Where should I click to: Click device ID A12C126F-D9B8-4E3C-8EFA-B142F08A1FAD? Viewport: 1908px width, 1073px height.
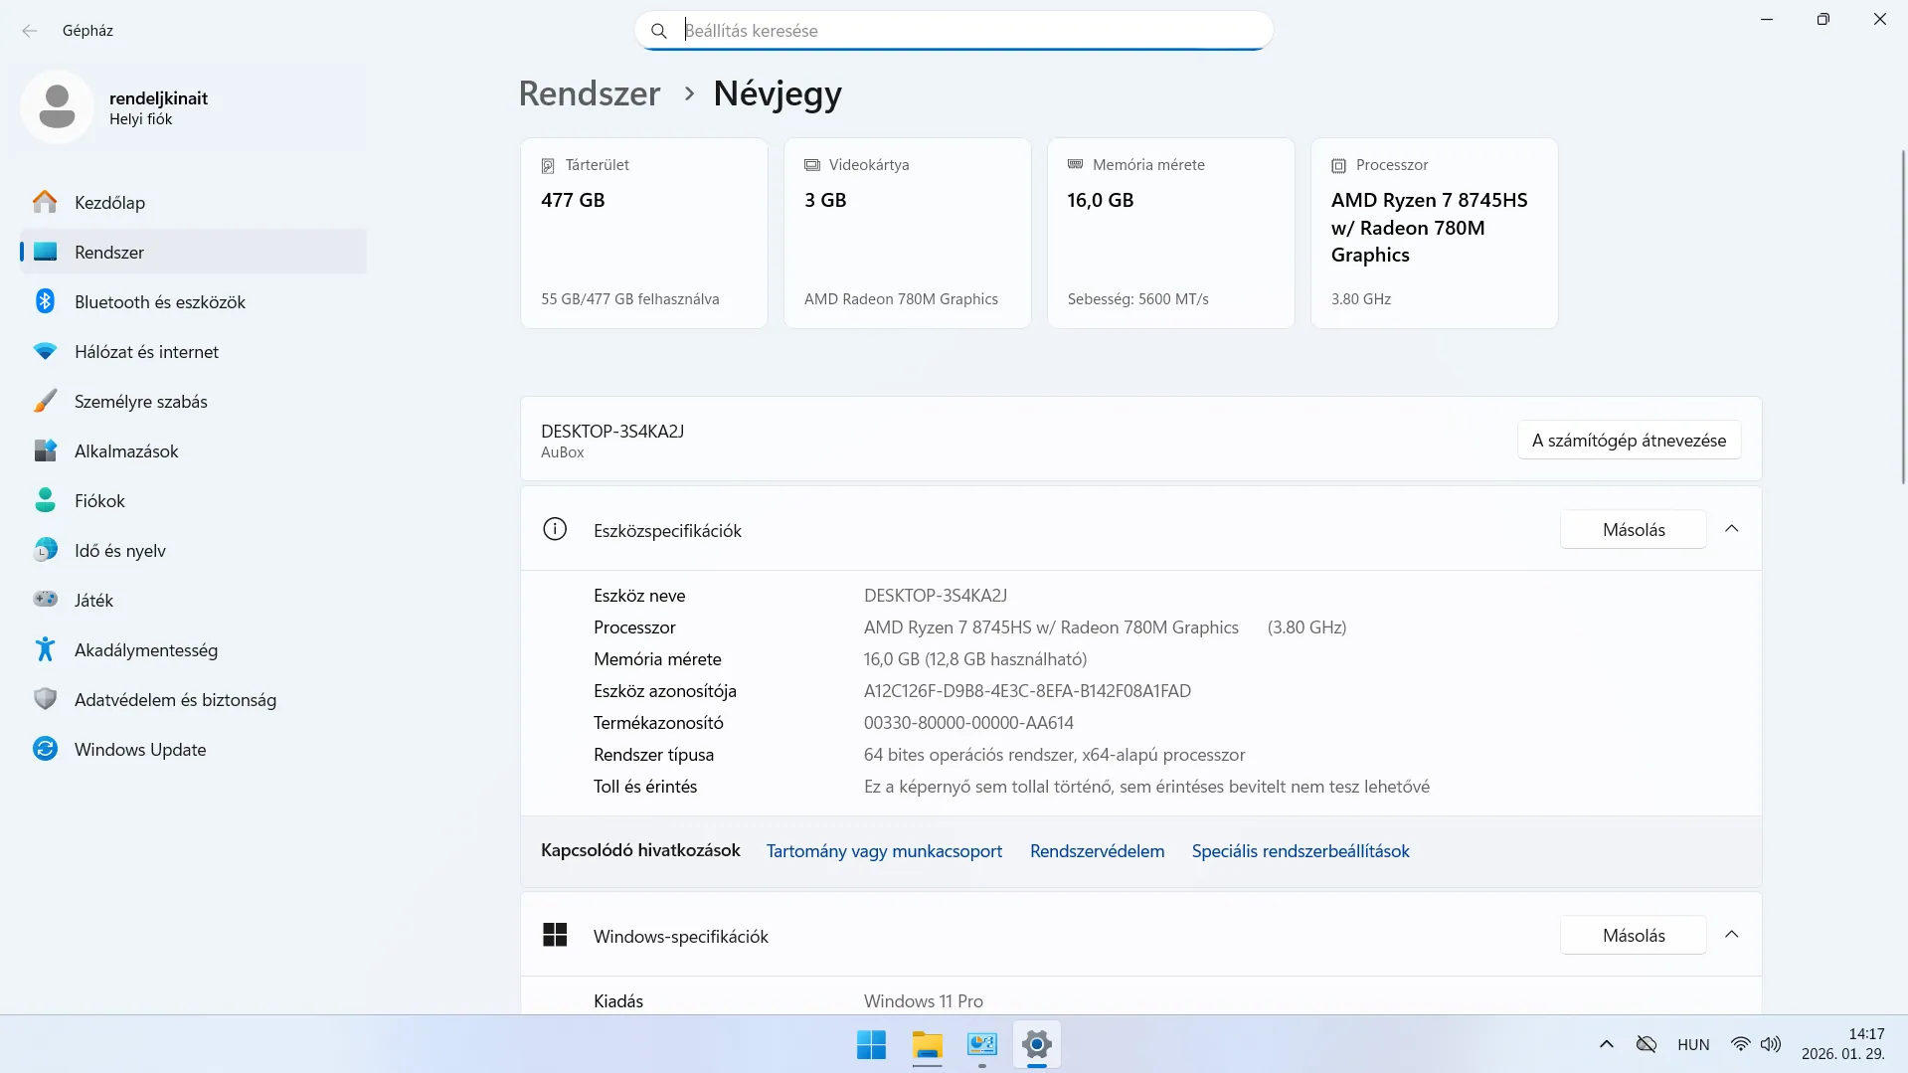(x=1027, y=691)
